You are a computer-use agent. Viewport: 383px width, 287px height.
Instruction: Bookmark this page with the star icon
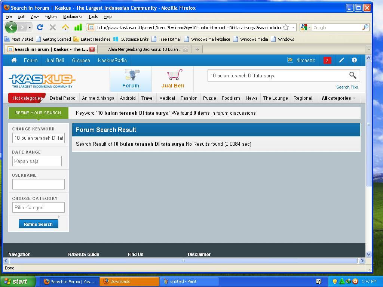click(x=286, y=28)
